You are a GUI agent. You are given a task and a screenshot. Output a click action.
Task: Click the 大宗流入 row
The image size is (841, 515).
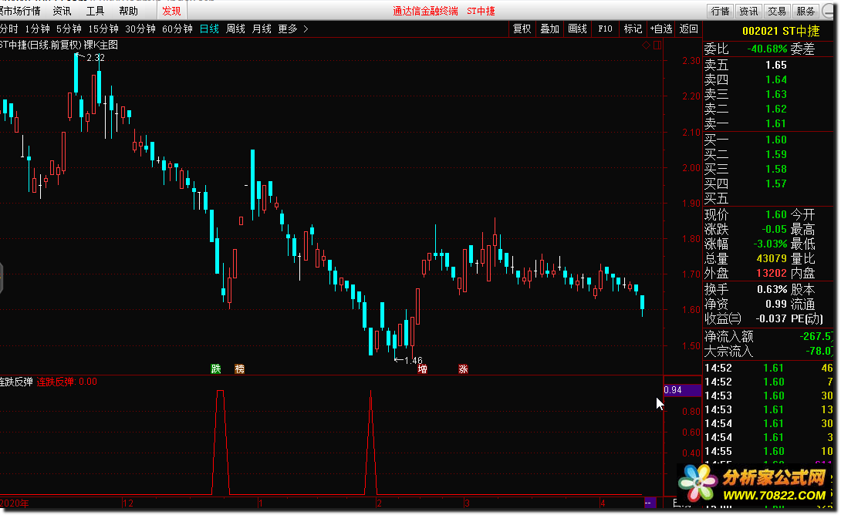(768, 352)
